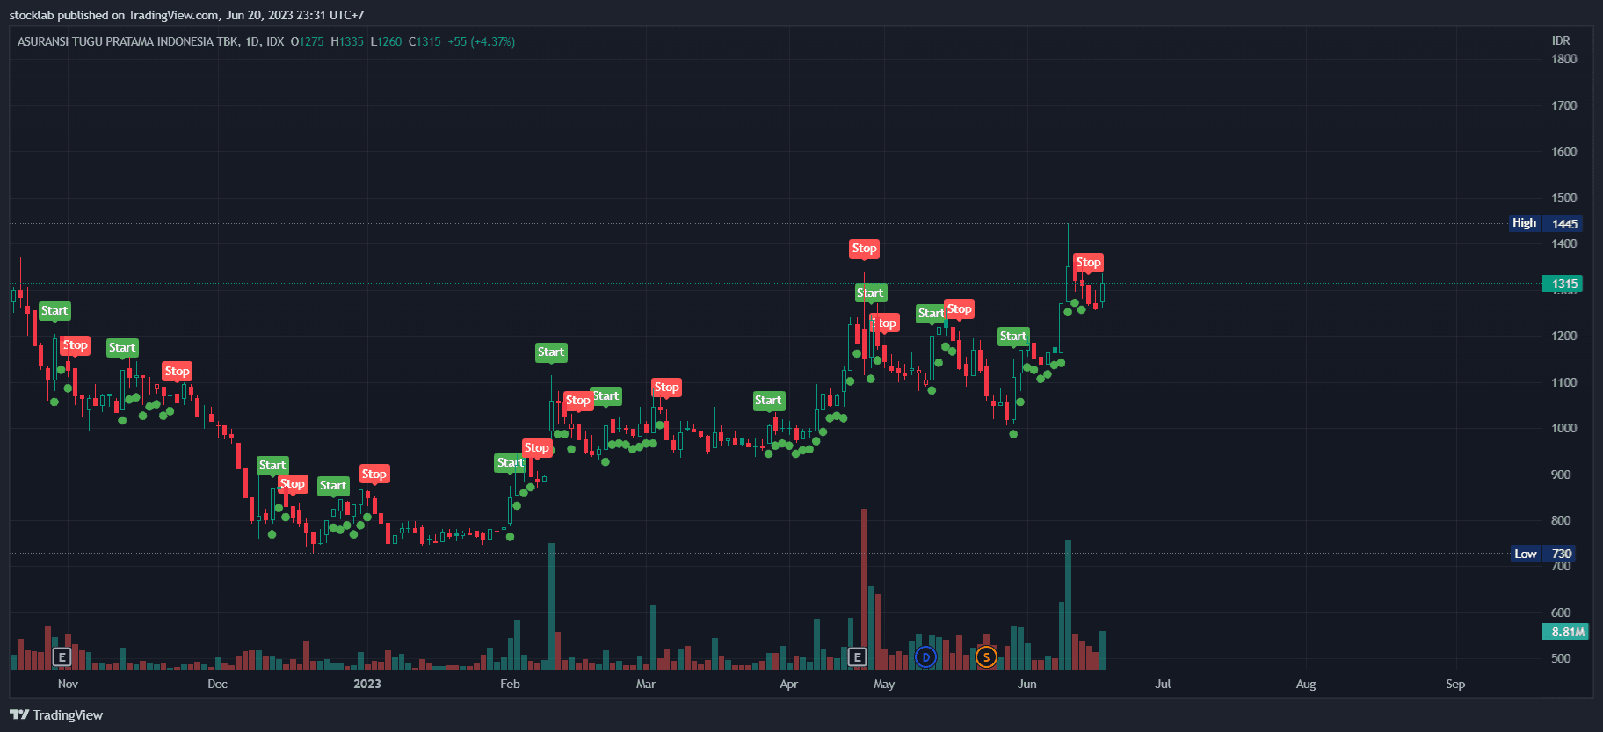
Task: Click the High 1445 price label
Action: (1545, 223)
